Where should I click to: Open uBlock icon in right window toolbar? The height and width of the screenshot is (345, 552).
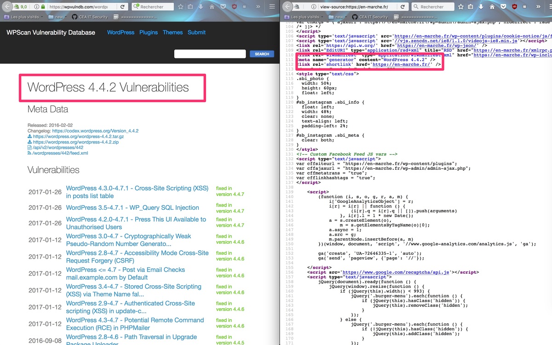coord(514,7)
